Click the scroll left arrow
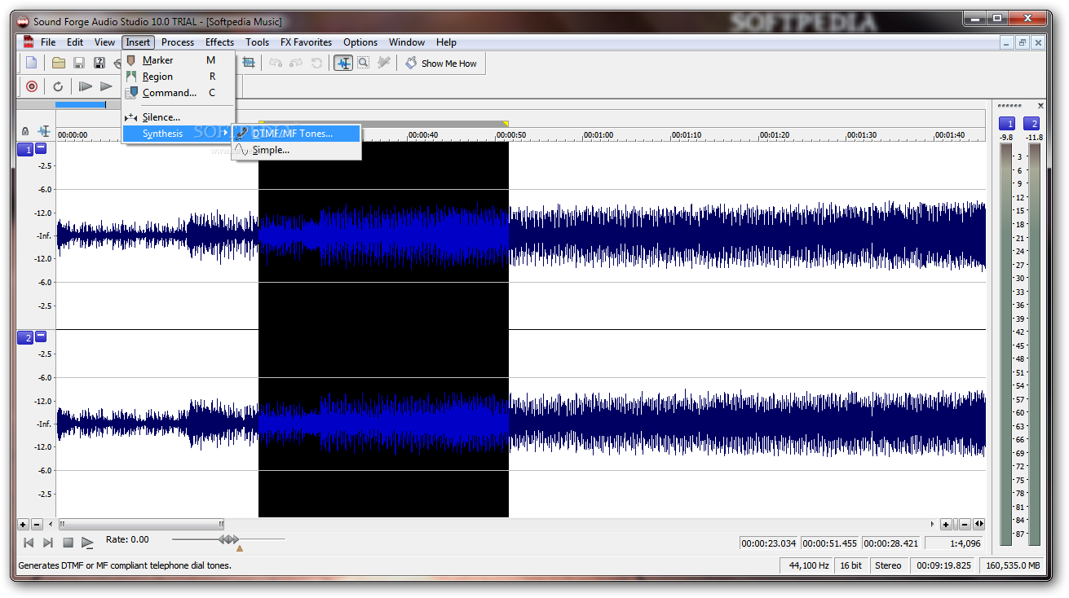Viewport: 1069px width, 598px height. (x=51, y=525)
